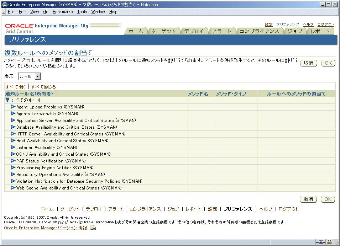
Task: Switch to the アラート tab
Action: click(x=221, y=31)
